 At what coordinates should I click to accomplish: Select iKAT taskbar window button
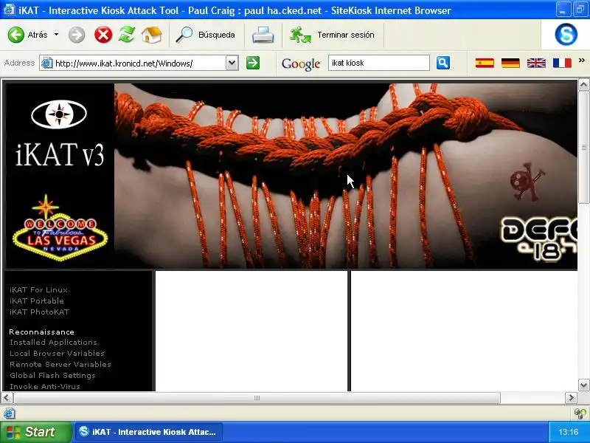(x=149, y=432)
